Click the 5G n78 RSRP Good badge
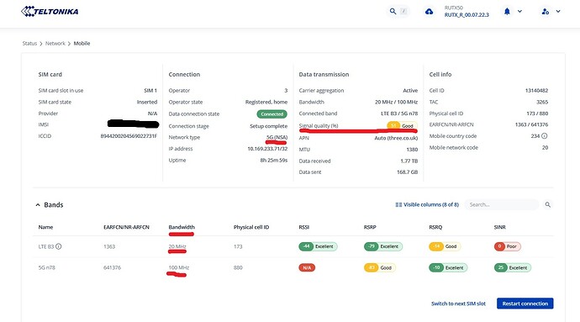Viewport: 580px width, 322px height. point(379,267)
